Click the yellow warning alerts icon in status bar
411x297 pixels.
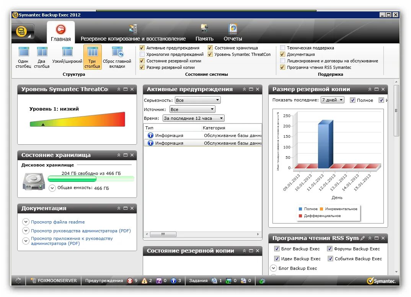click(x=144, y=281)
